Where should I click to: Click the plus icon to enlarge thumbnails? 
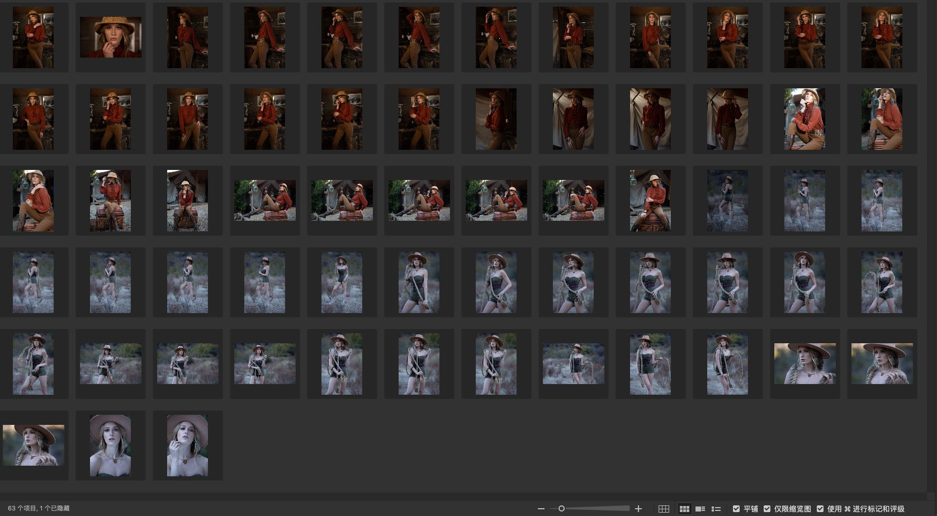pyautogui.click(x=638, y=509)
